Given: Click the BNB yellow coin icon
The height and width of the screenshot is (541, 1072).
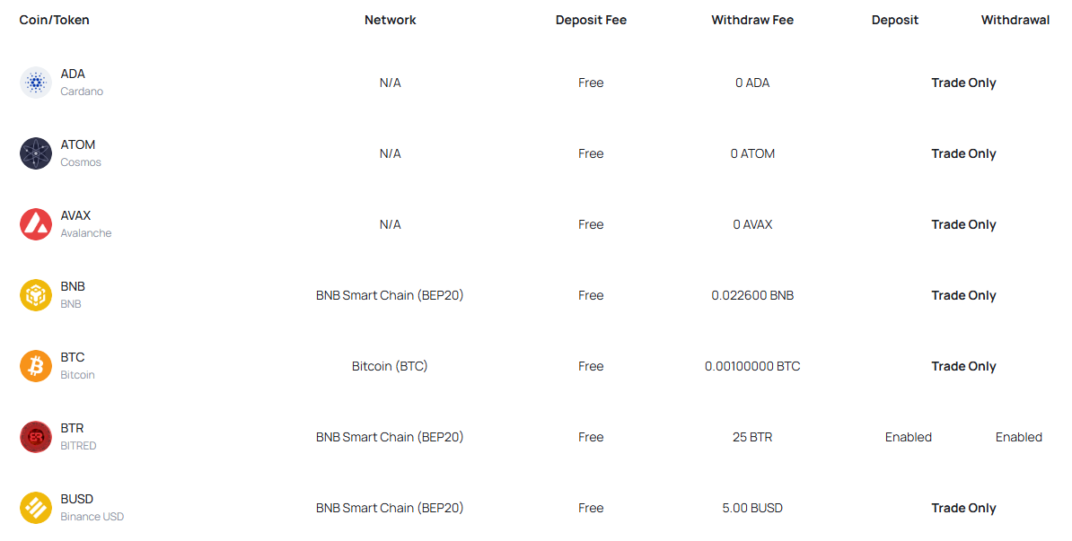Looking at the screenshot, I should (36, 295).
